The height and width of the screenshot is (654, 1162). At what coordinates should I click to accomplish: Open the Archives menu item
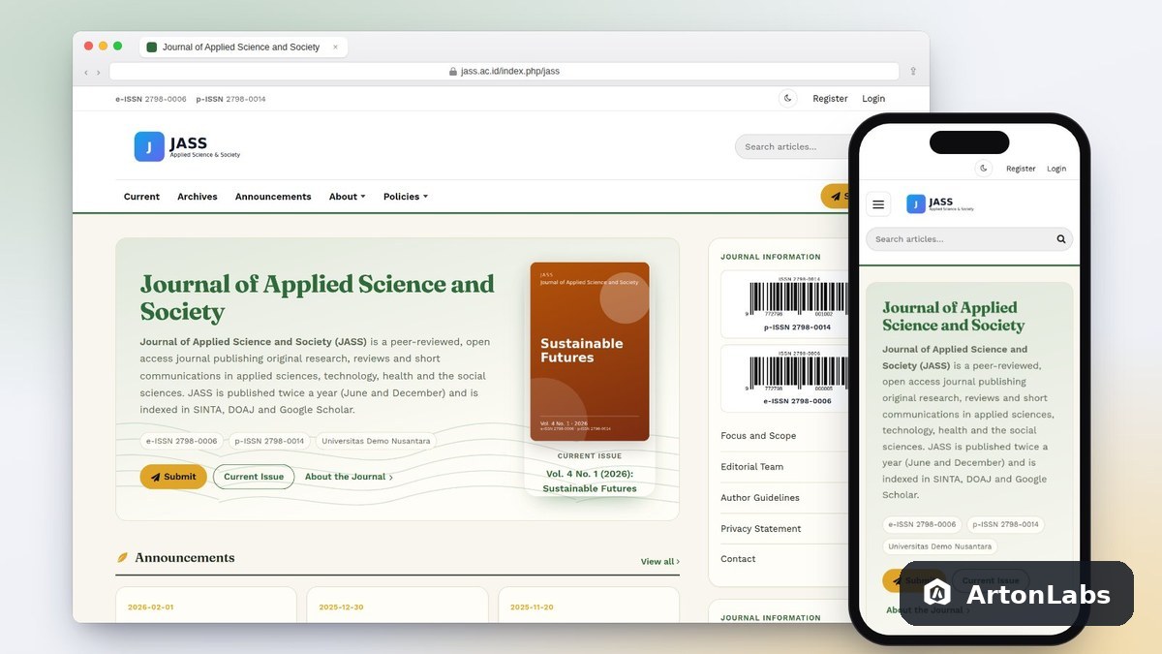pos(198,197)
